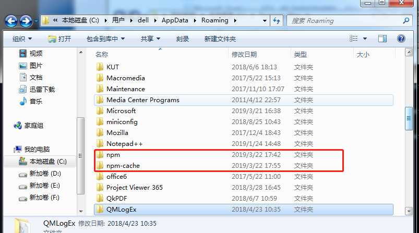This screenshot has height=233, width=419.
Task: Select the npm-cache folder icon
Action: coord(100,166)
